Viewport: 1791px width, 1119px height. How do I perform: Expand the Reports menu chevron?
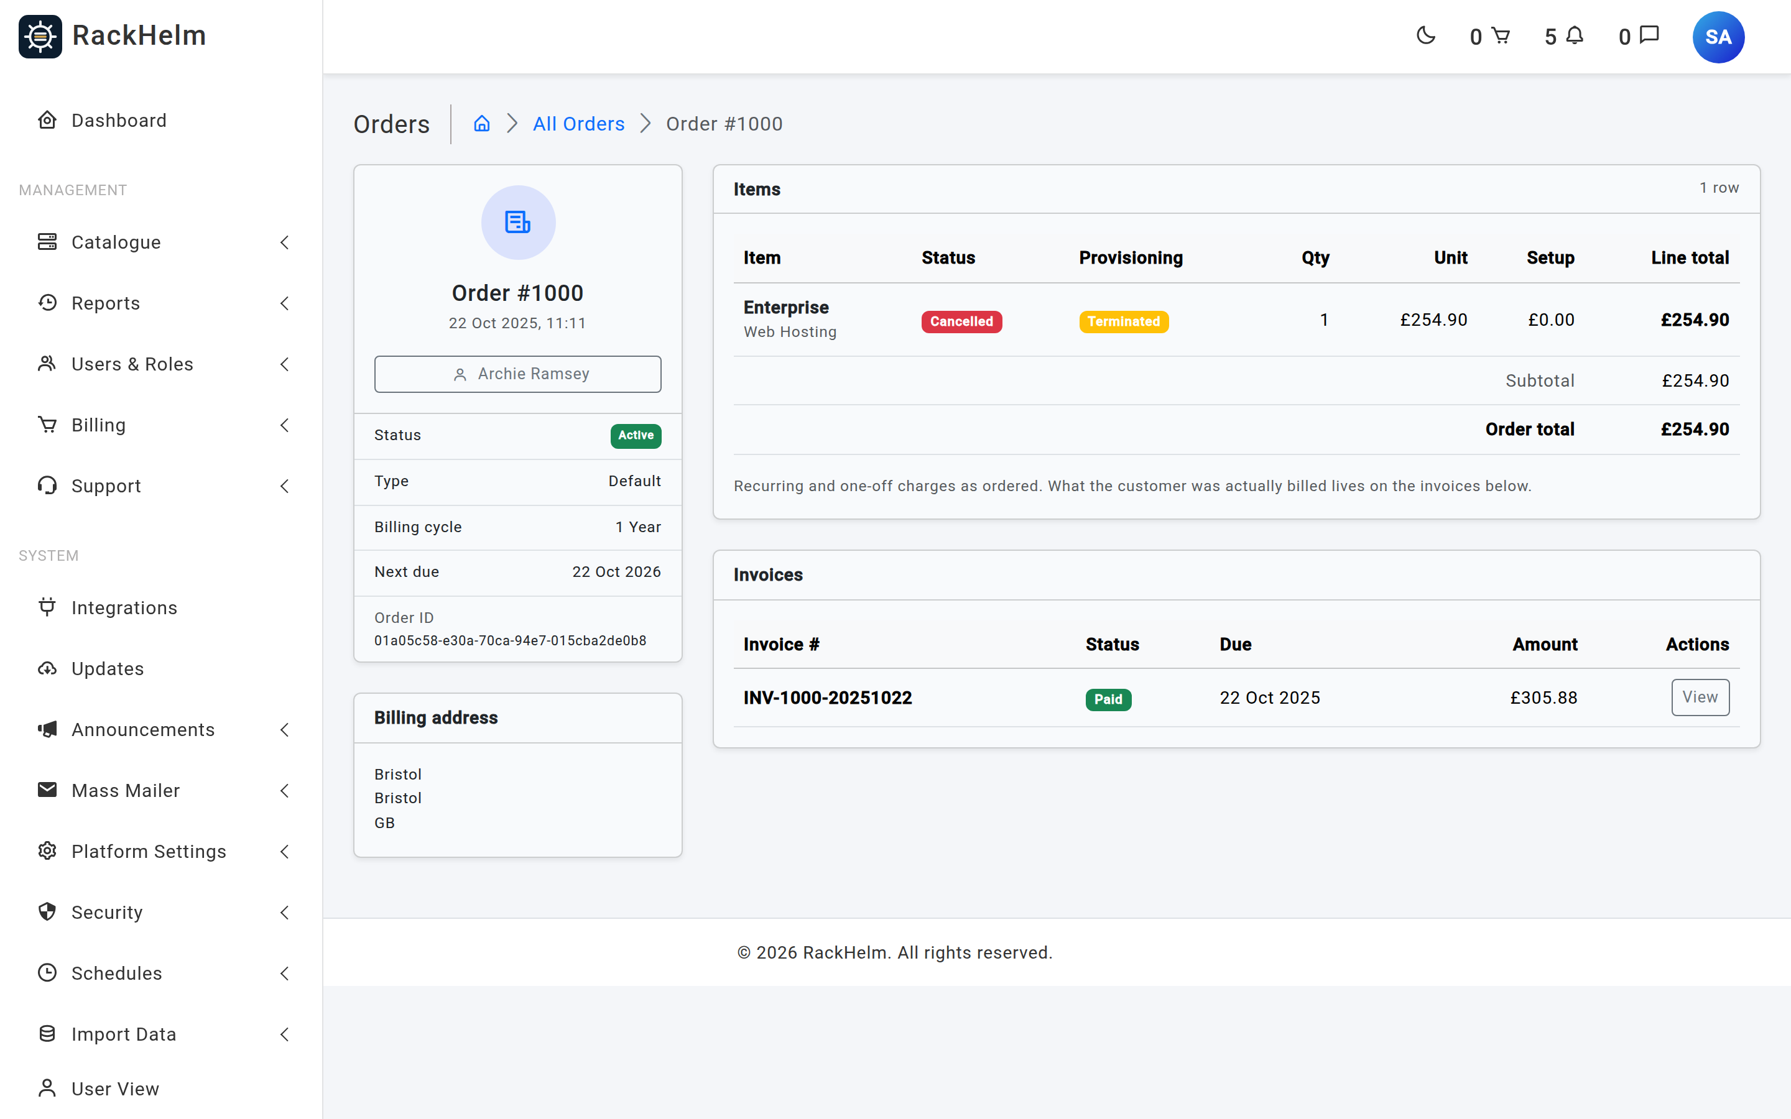coord(284,303)
